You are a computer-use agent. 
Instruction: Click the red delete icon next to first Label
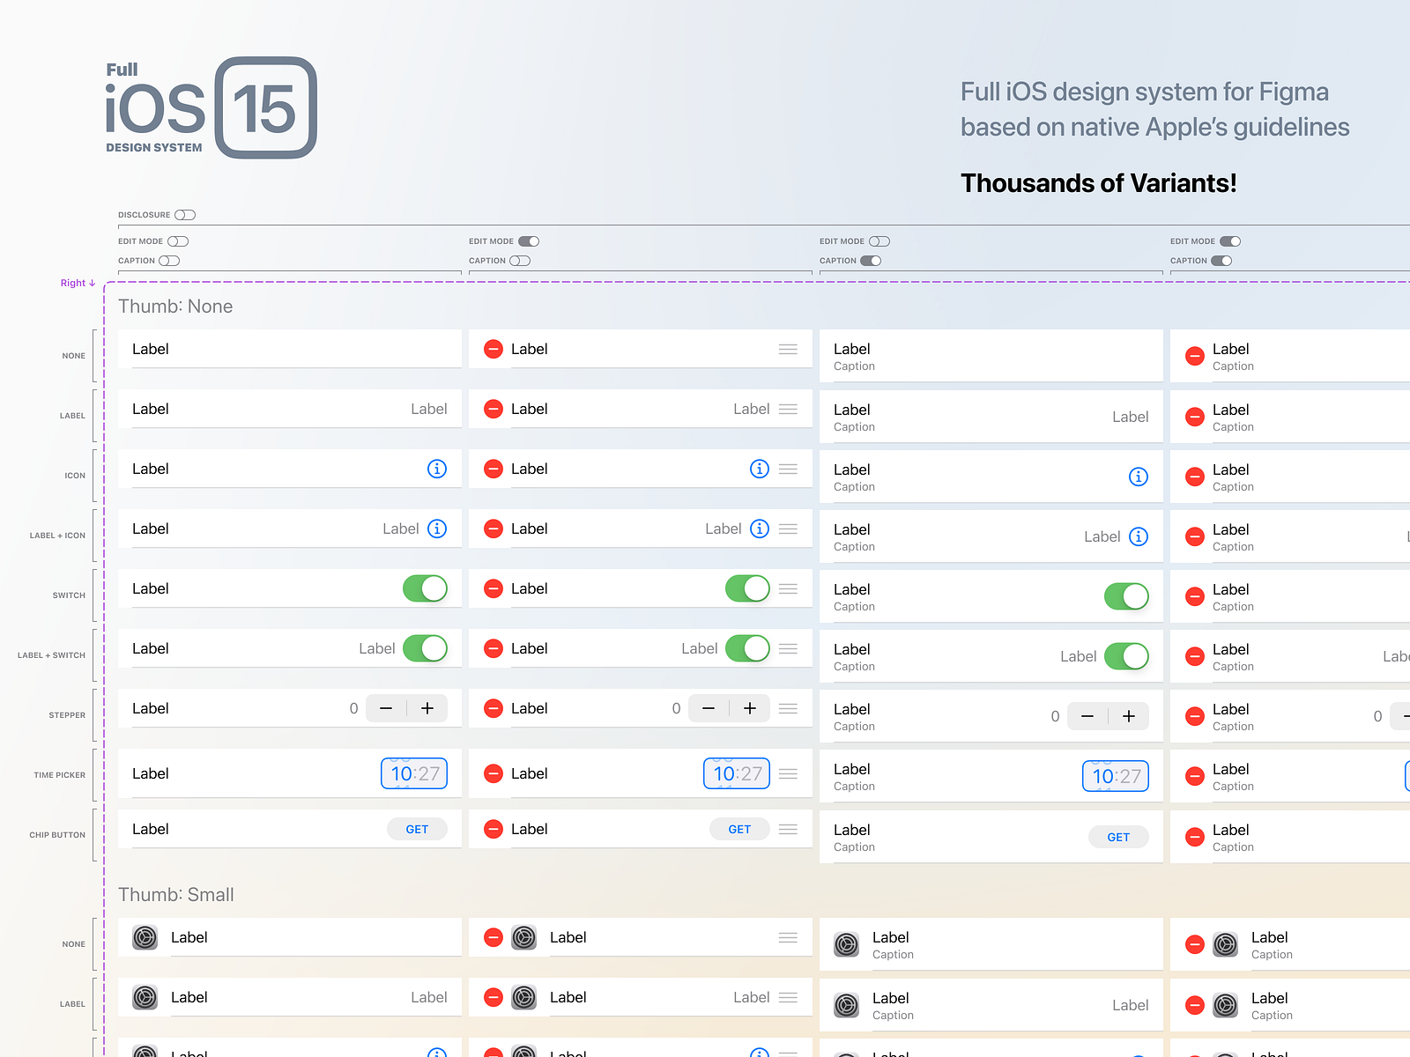point(493,349)
